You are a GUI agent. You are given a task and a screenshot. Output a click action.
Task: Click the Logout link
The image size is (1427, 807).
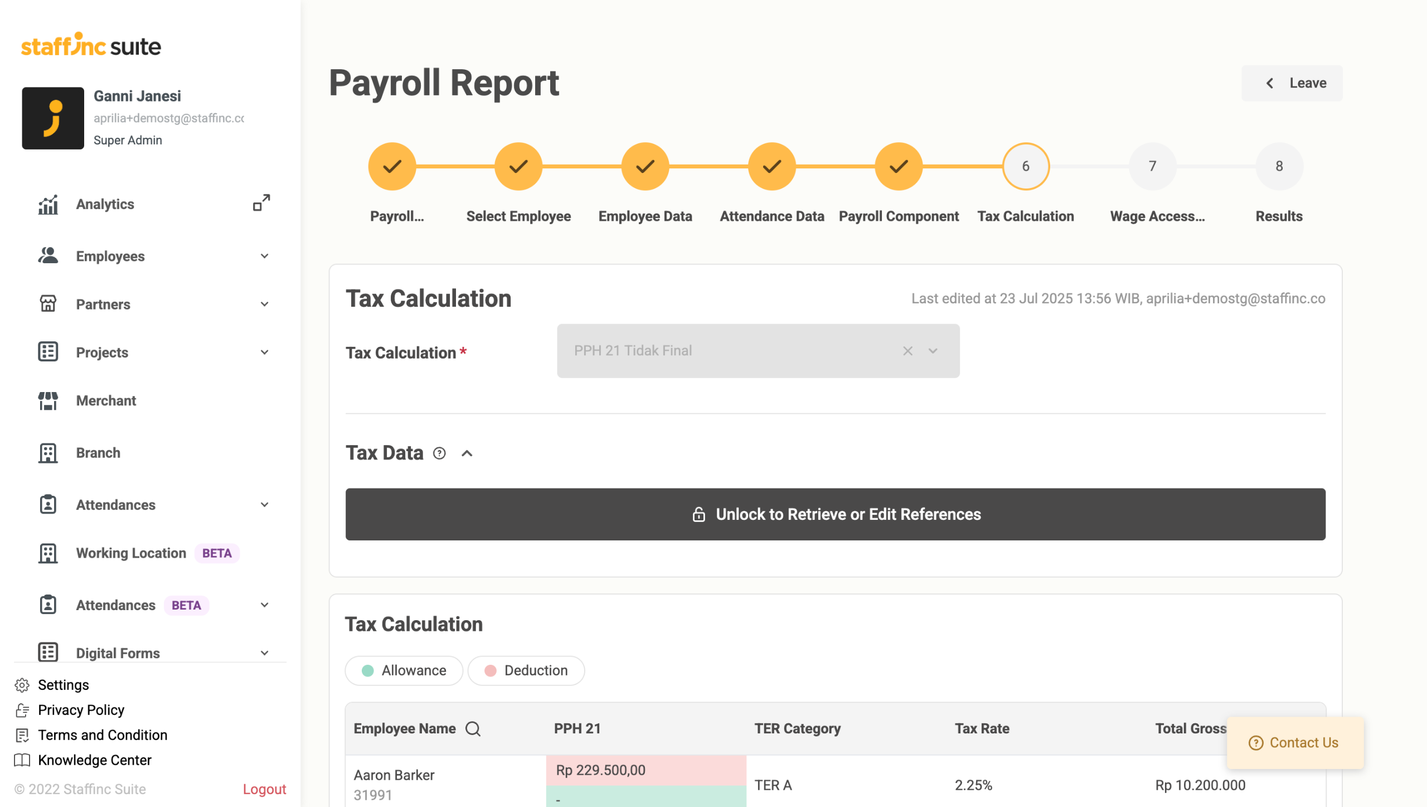(x=264, y=789)
